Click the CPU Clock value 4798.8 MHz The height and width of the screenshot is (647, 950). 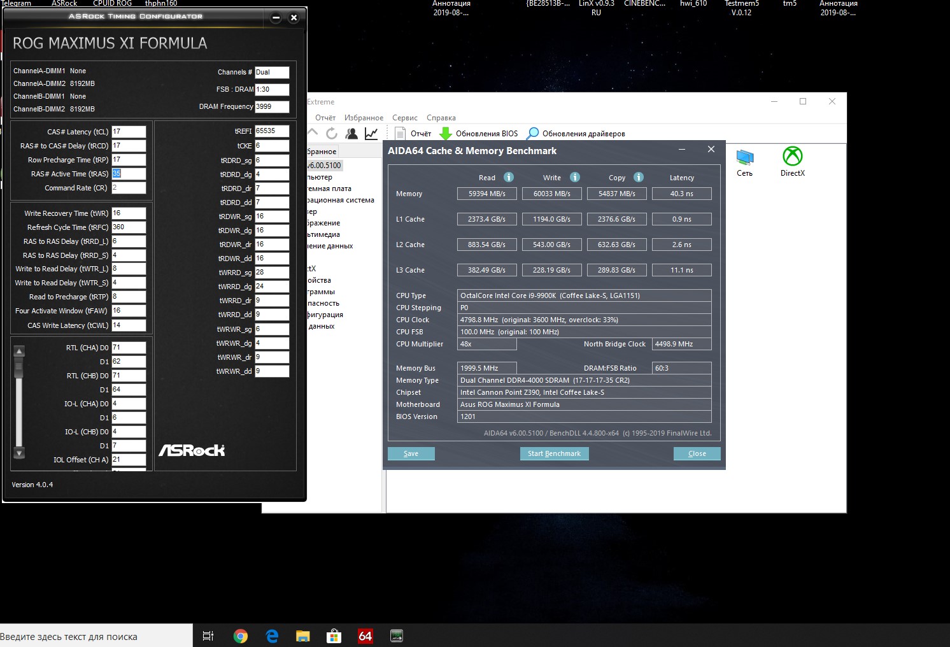point(585,320)
